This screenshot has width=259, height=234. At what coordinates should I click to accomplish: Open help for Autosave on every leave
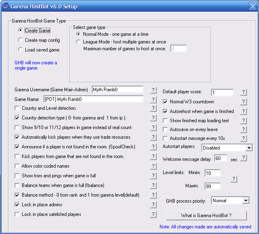coord(243,129)
